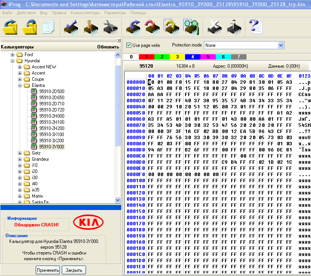Viewport: 311px width, 276px height.
Task: Select calculator 95910-3X100
Action: tap(51, 135)
